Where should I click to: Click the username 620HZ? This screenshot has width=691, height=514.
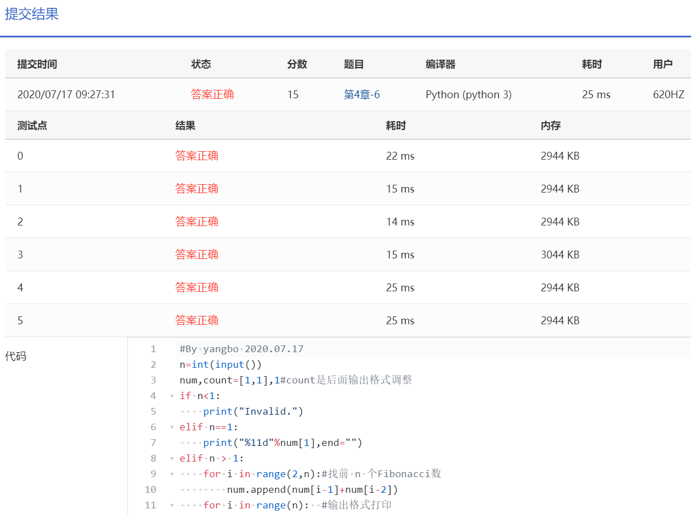[669, 94]
